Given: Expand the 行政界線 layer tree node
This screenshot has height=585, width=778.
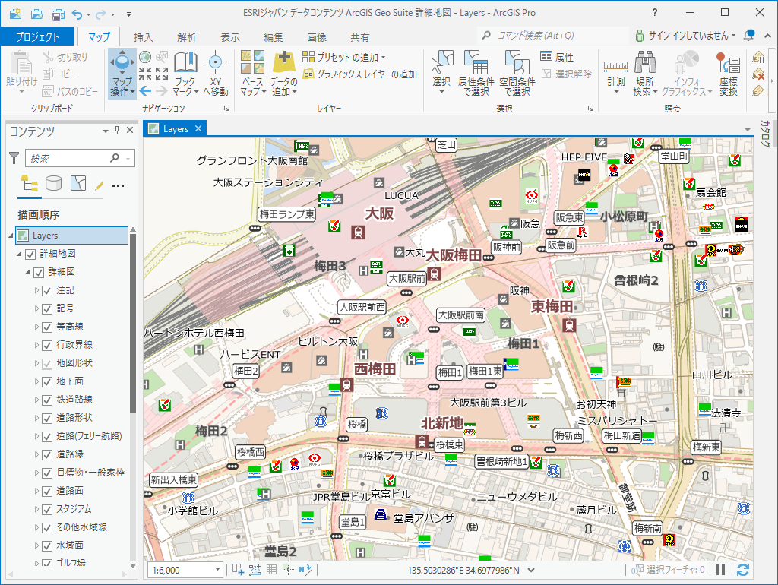Looking at the screenshot, I should [36, 345].
